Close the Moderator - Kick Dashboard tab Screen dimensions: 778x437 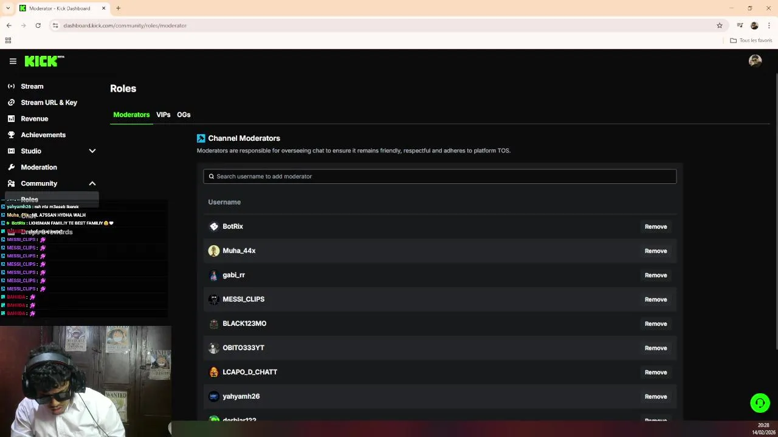(103, 8)
